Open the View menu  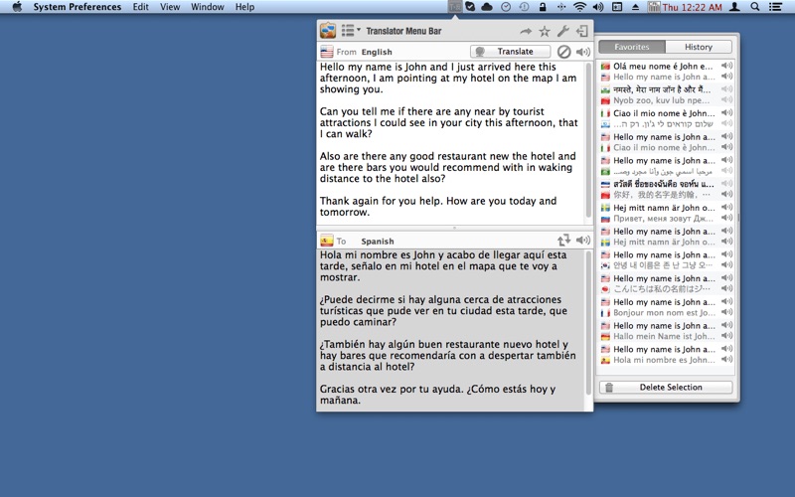pyautogui.click(x=170, y=7)
